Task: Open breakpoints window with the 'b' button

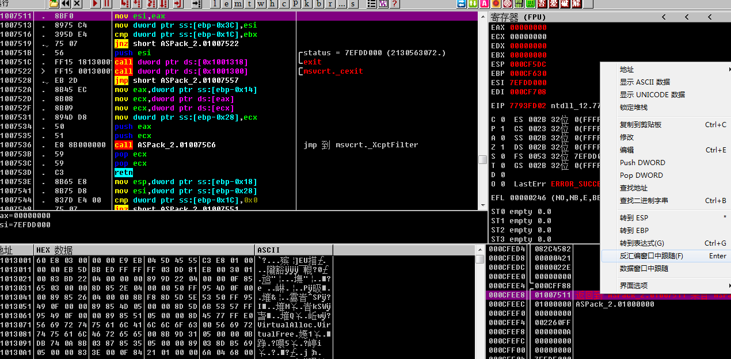Action: click(x=318, y=4)
